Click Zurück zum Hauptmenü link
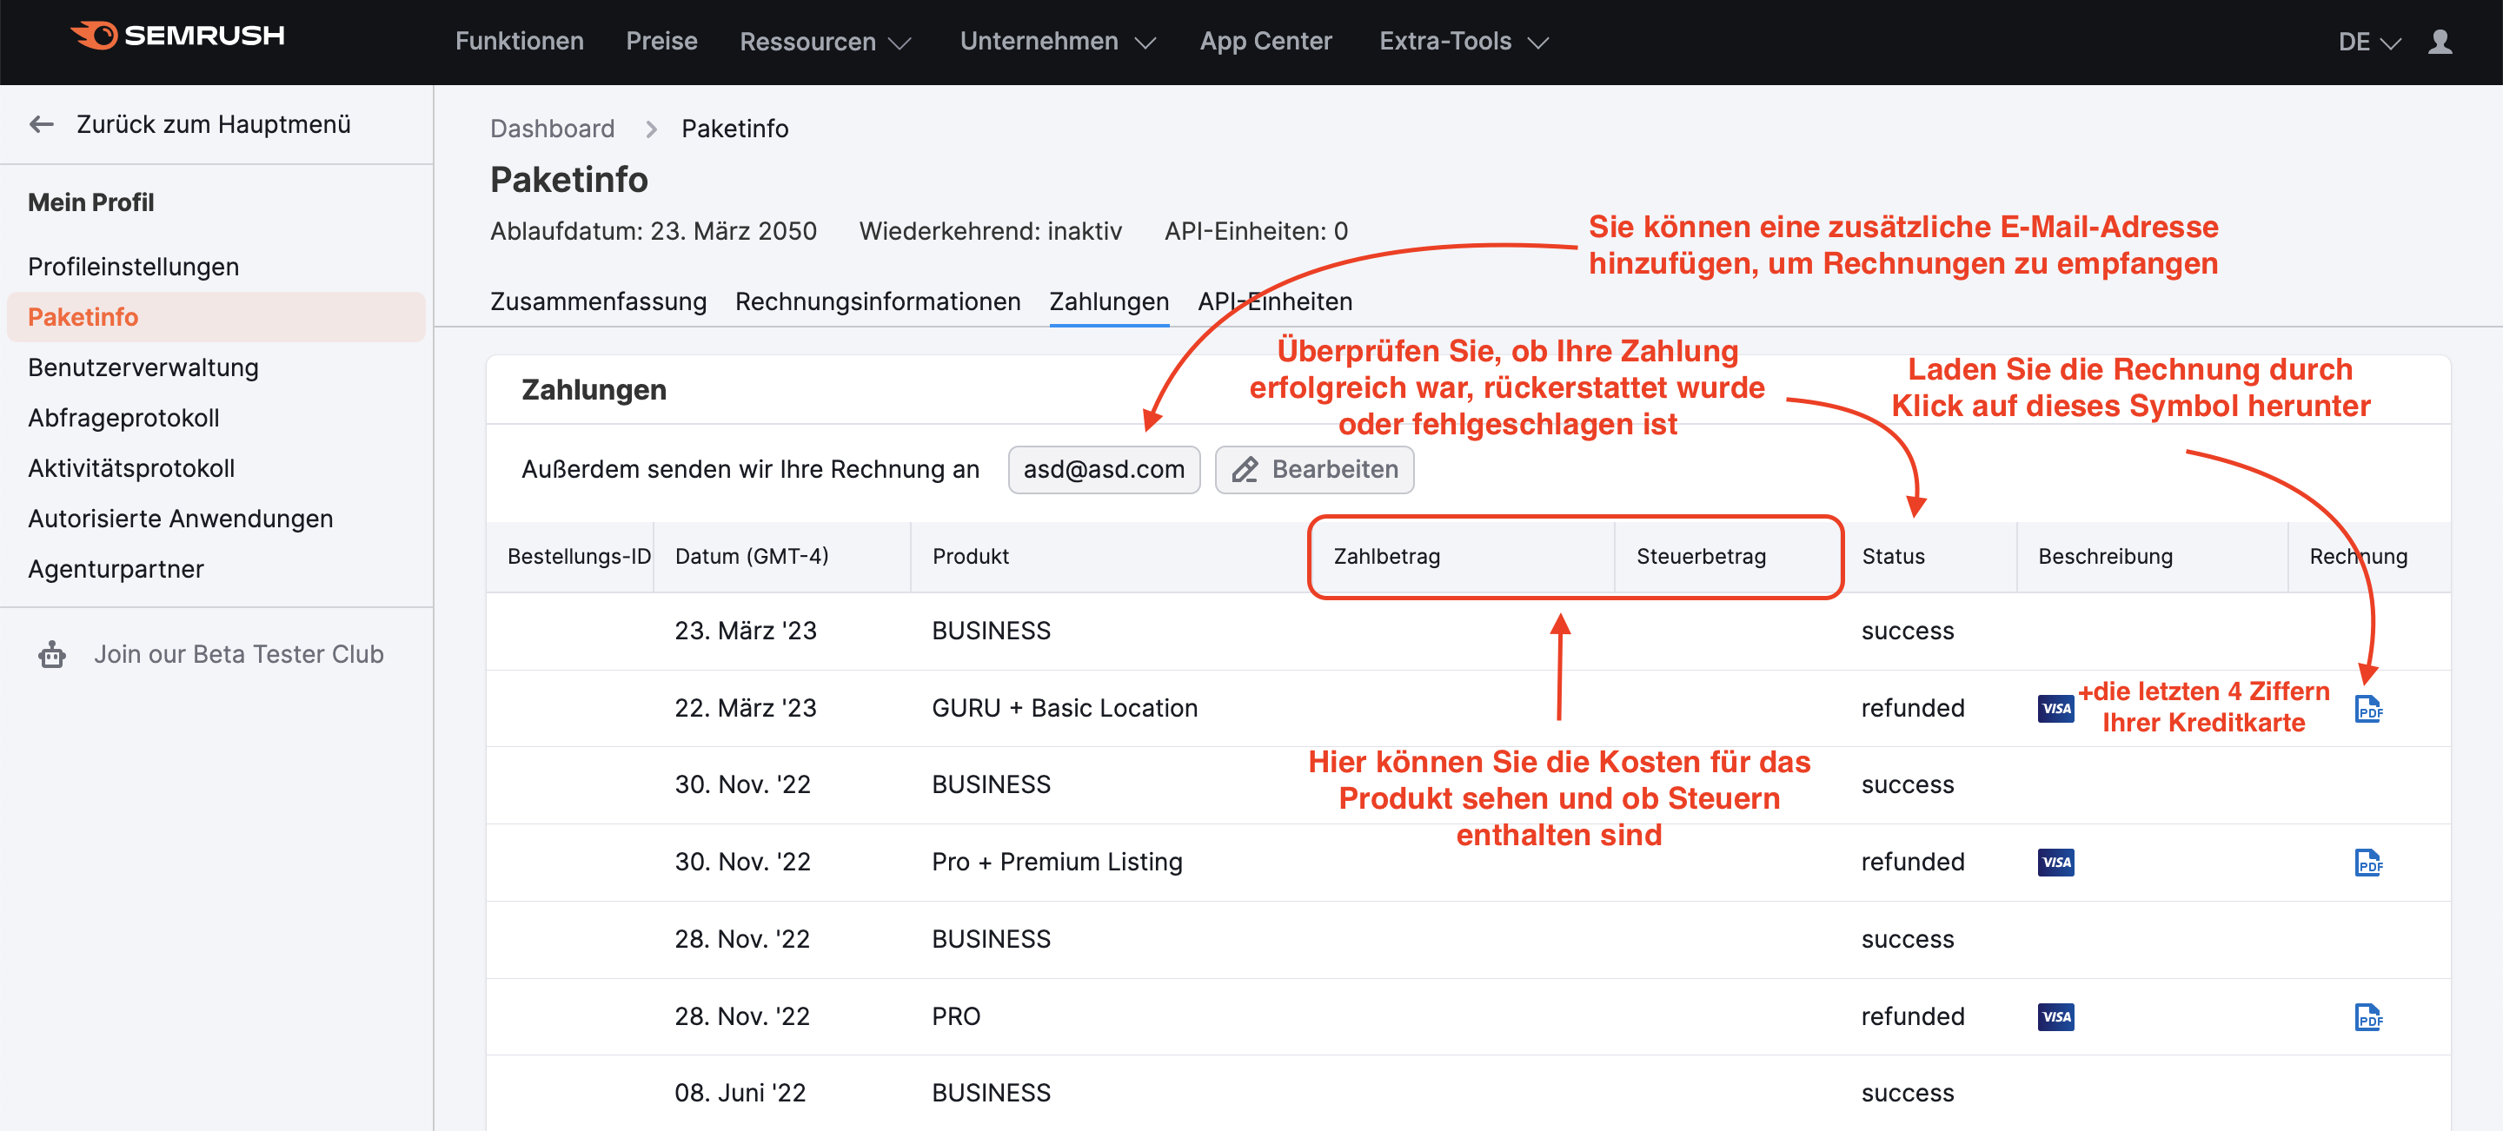The height and width of the screenshot is (1131, 2503). (213, 124)
